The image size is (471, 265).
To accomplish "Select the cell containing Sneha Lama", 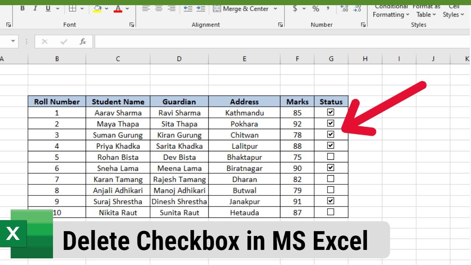I will click(x=118, y=168).
